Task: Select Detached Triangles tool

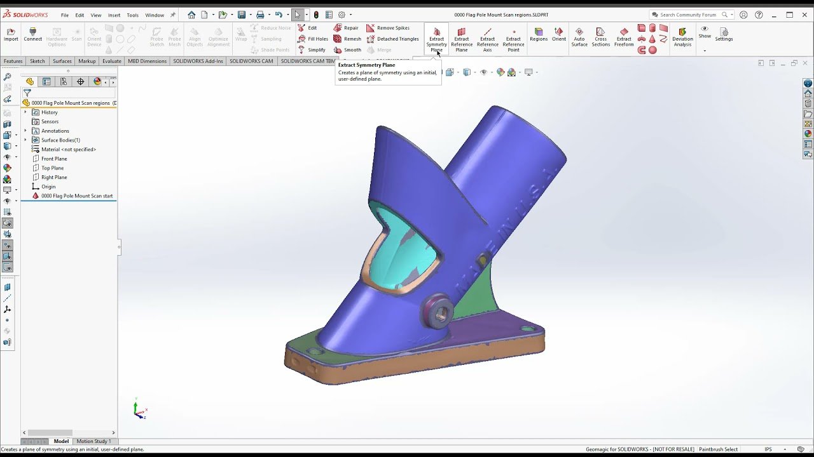Action: (x=392, y=39)
